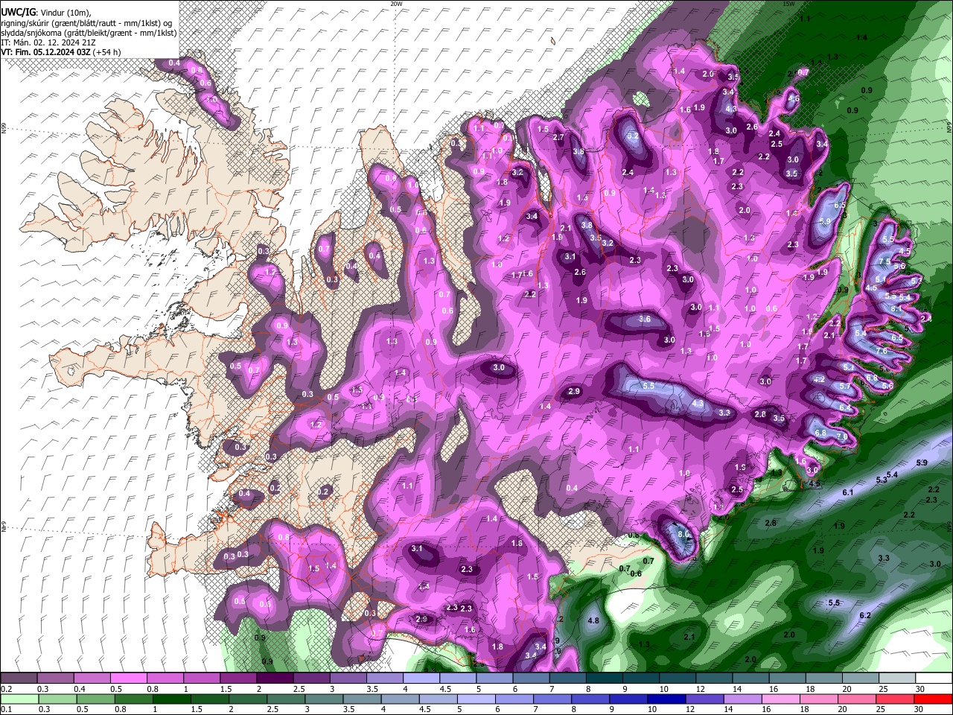Click the 8.0 precipitation value on the map

coord(684,534)
